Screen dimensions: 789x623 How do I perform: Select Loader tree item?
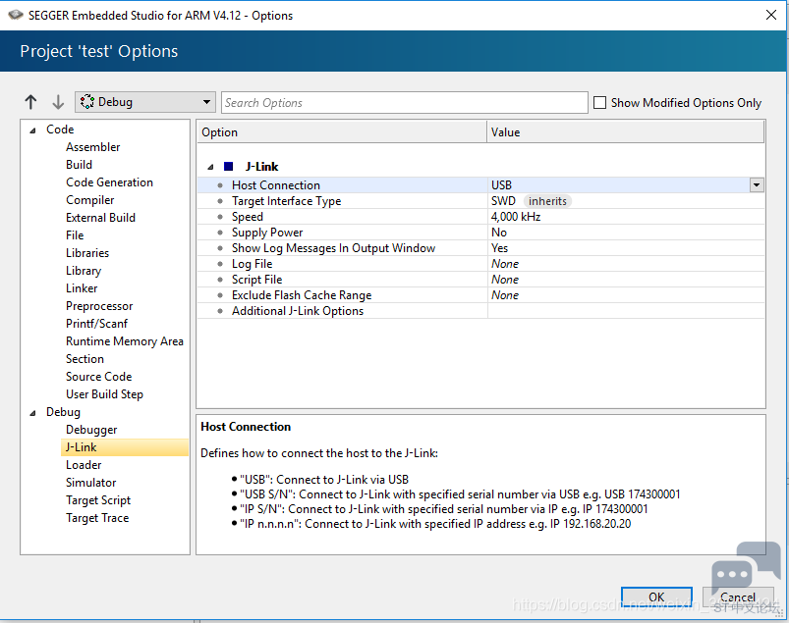(x=84, y=465)
